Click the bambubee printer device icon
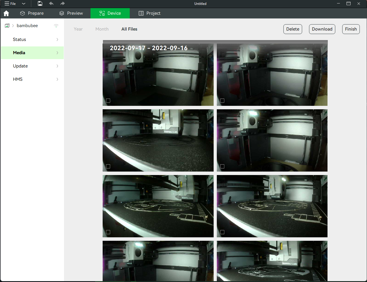Viewport: 367px width, 282px height. [7, 26]
